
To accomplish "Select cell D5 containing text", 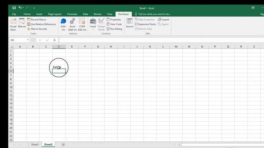I will (59, 67).
